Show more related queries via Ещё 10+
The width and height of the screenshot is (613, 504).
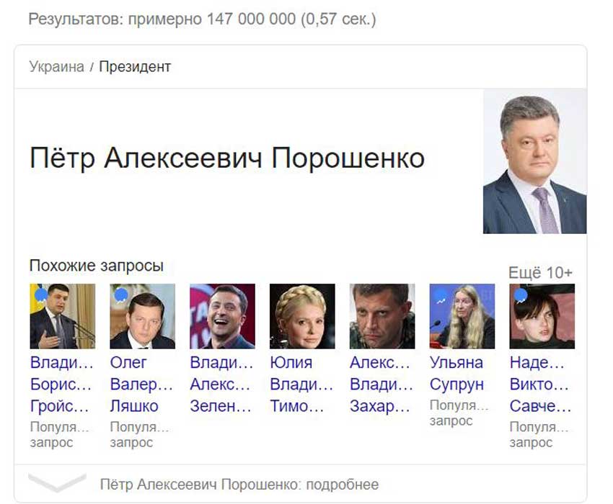[540, 272]
